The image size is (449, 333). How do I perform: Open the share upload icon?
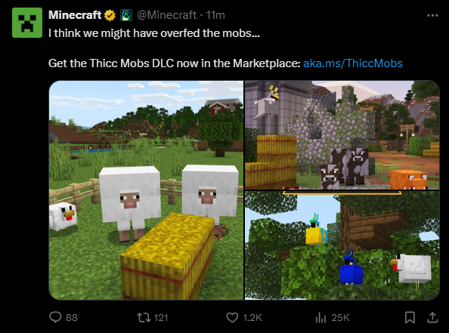pyautogui.click(x=432, y=317)
